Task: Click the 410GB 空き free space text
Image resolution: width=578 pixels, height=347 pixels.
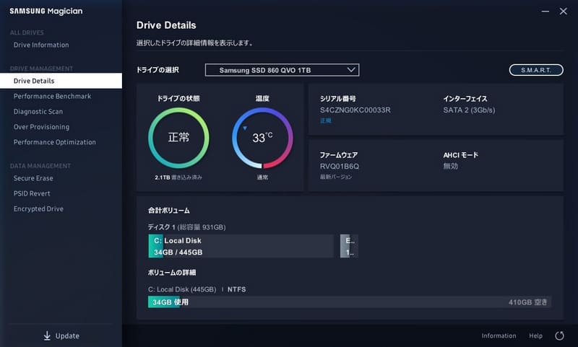Action: [x=528, y=302]
